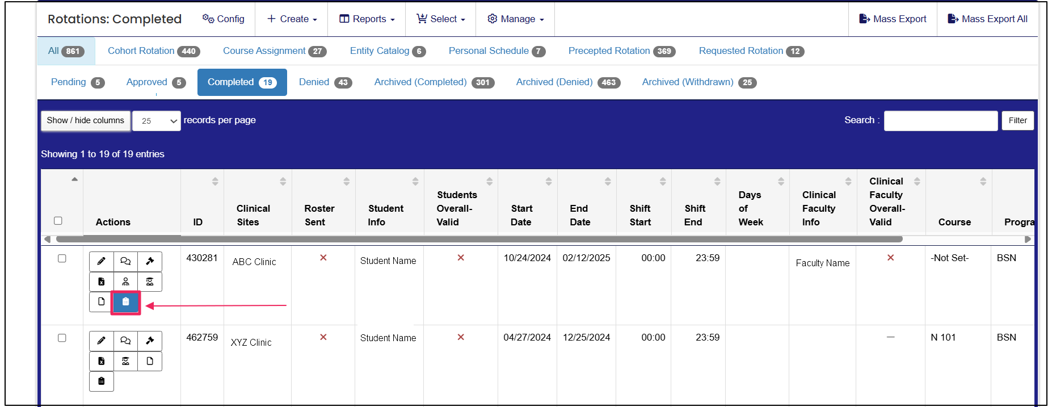Switch to the Entity Catalog tab

(388, 51)
